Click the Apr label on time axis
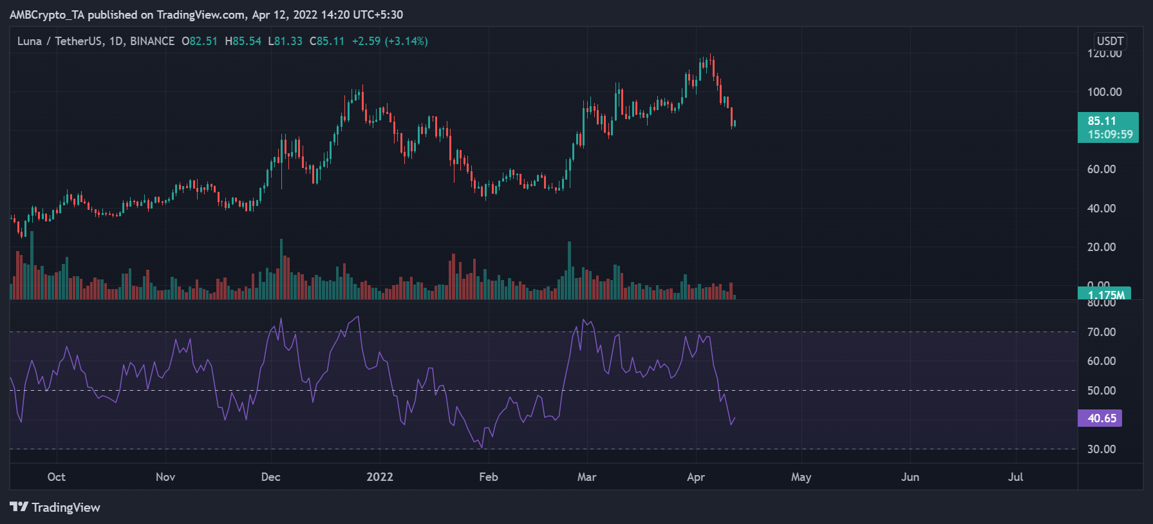Viewport: 1153px width, 524px height. (696, 476)
